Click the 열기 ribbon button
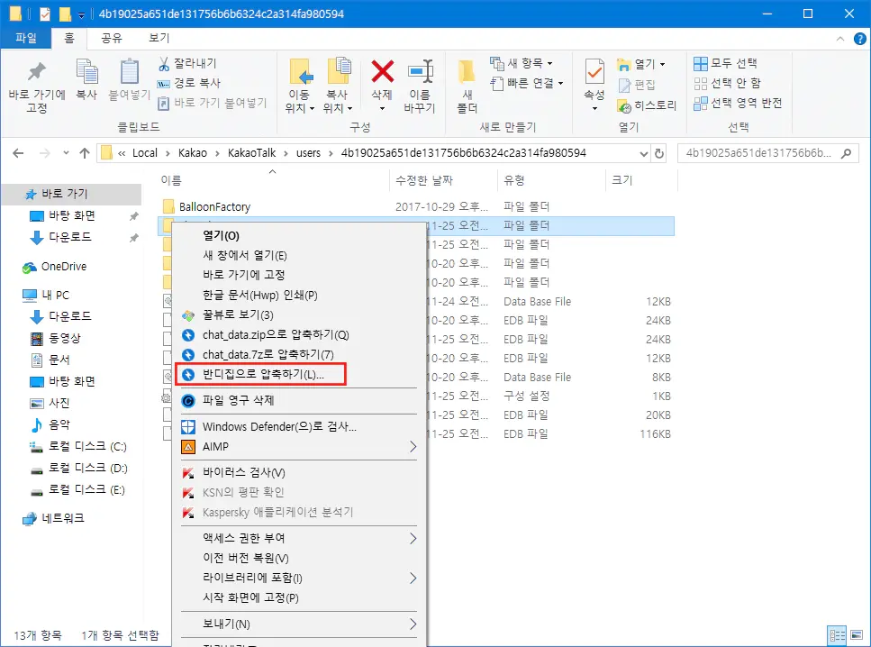 point(640,64)
